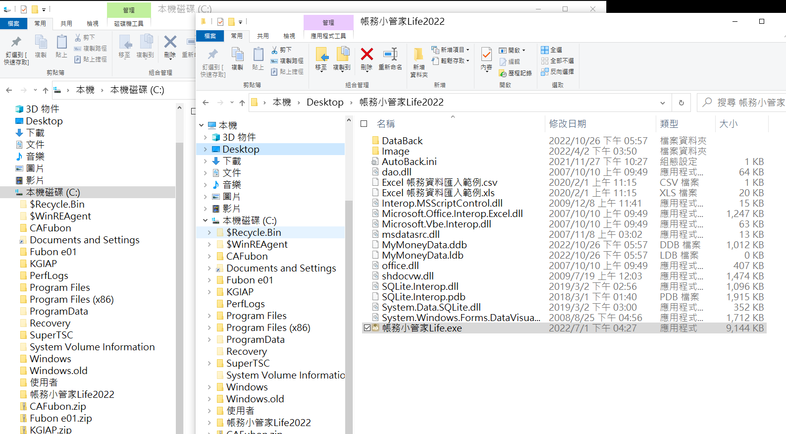Expand CAFubon node in front window tree
This screenshot has width=786, height=434.
coord(210,256)
